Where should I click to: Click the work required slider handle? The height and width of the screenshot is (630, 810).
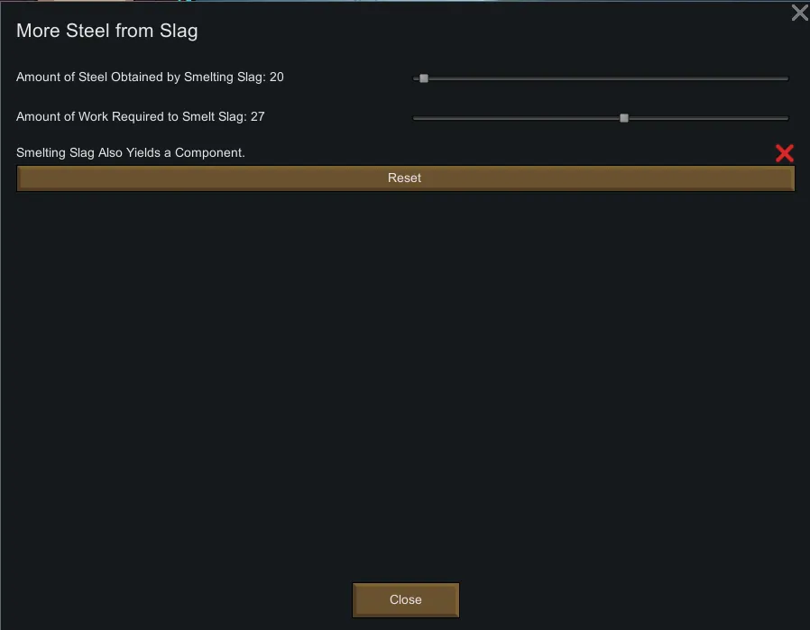(x=624, y=118)
